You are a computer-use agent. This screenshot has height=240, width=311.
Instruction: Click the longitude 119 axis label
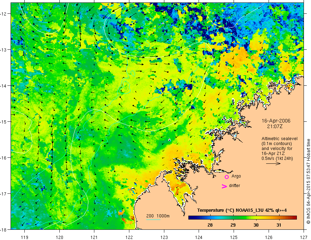(x=25, y=237)
